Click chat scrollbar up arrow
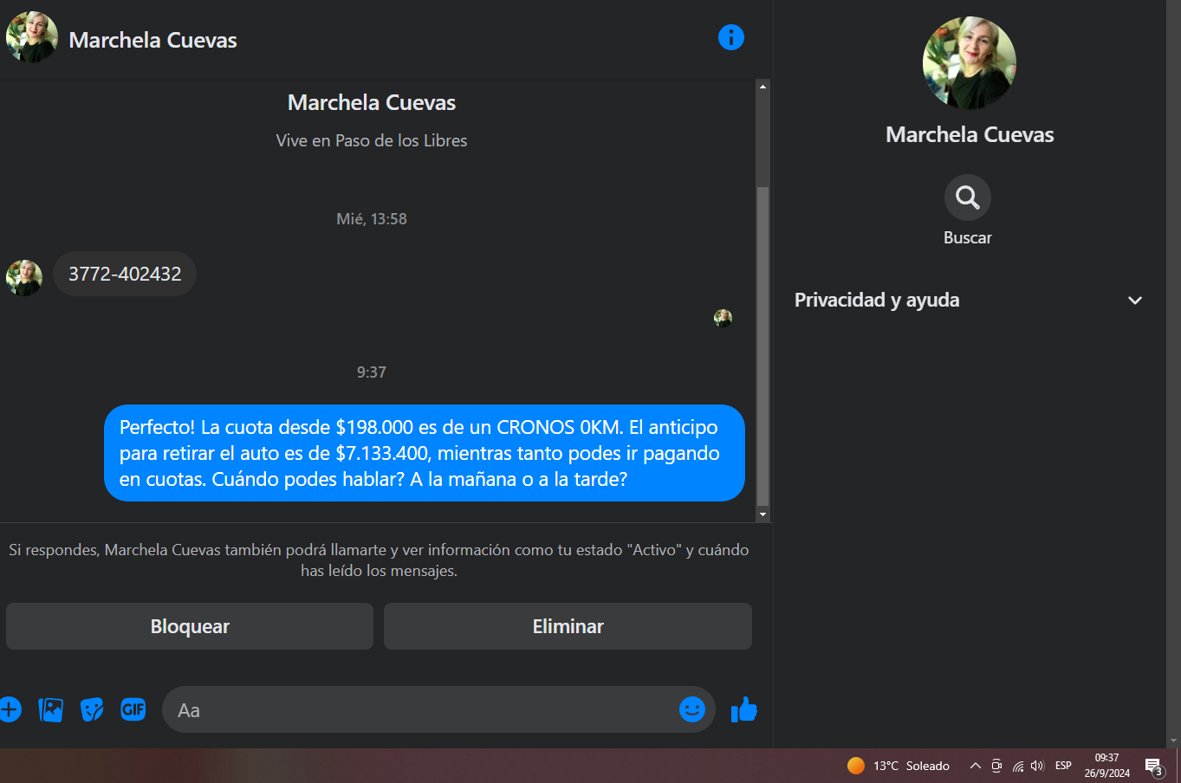The image size is (1181, 783). (x=762, y=87)
